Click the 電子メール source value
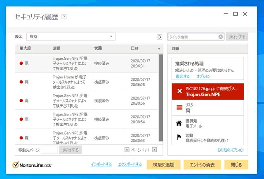Viewport: 264px width, 179px height. click(x=193, y=126)
